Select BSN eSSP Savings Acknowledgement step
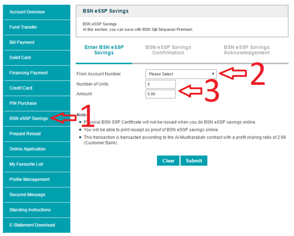294x236 pixels. [x=247, y=50]
